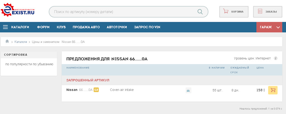Click the car applicability icon
The image size is (286, 114).
click(188, 90)
